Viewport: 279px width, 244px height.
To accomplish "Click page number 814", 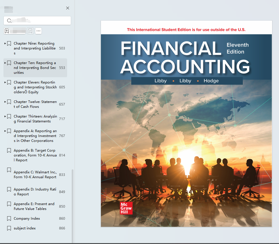I will pos(62,155).
